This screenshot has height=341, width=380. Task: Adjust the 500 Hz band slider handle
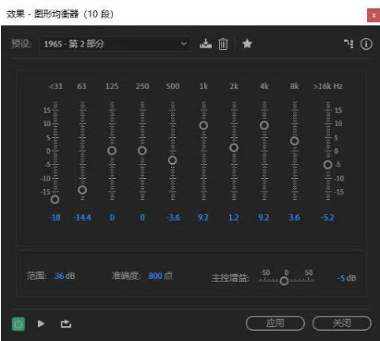pos(172,160)
